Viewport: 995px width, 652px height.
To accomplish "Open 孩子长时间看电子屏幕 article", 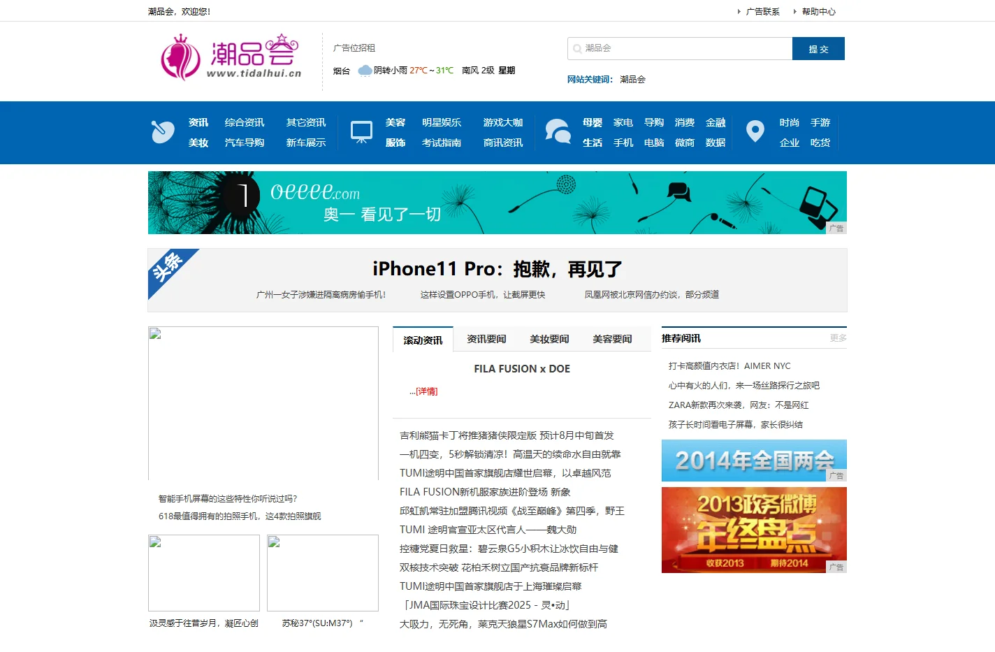I will pos(736,425).
